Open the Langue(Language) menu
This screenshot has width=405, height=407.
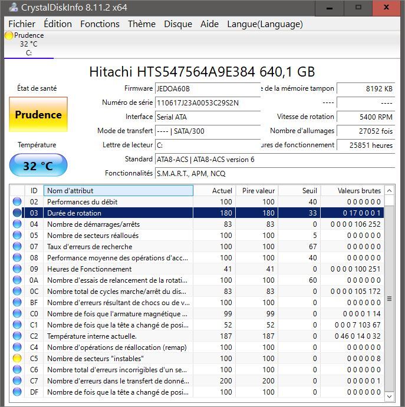265,24
